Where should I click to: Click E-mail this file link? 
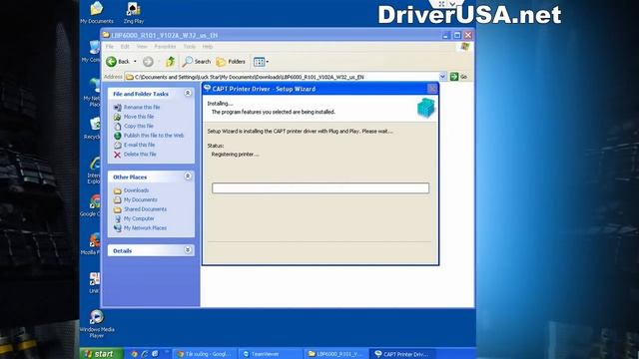(140, 145)
